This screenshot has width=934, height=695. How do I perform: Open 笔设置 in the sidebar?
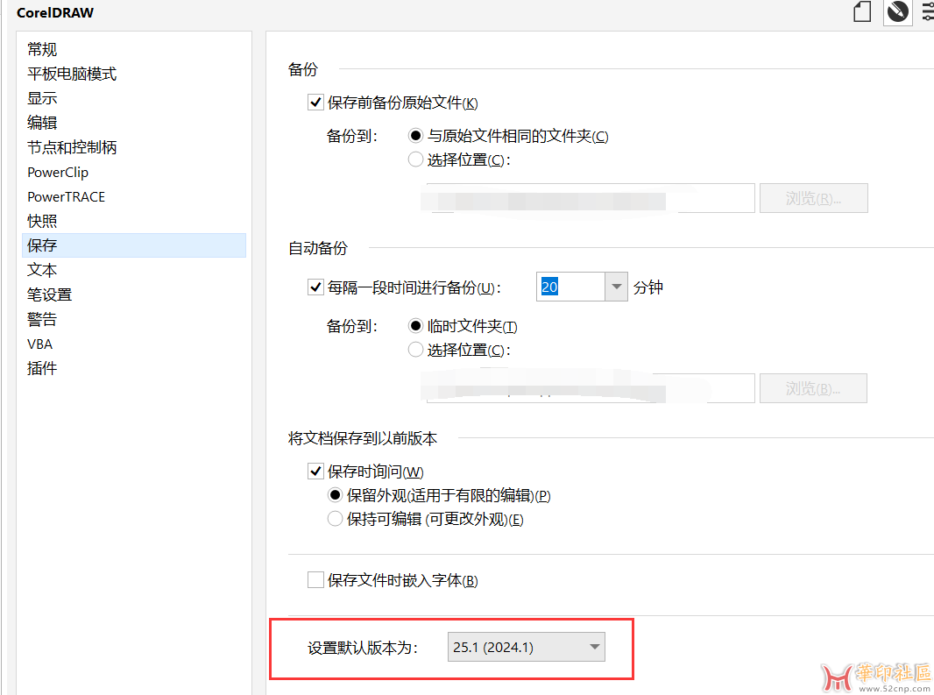click(134, 294)
